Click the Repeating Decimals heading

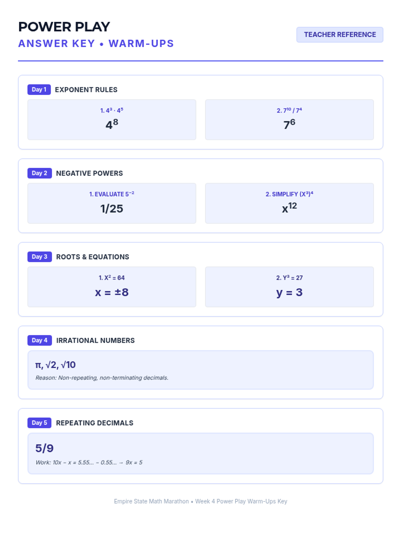pos(95,423)
